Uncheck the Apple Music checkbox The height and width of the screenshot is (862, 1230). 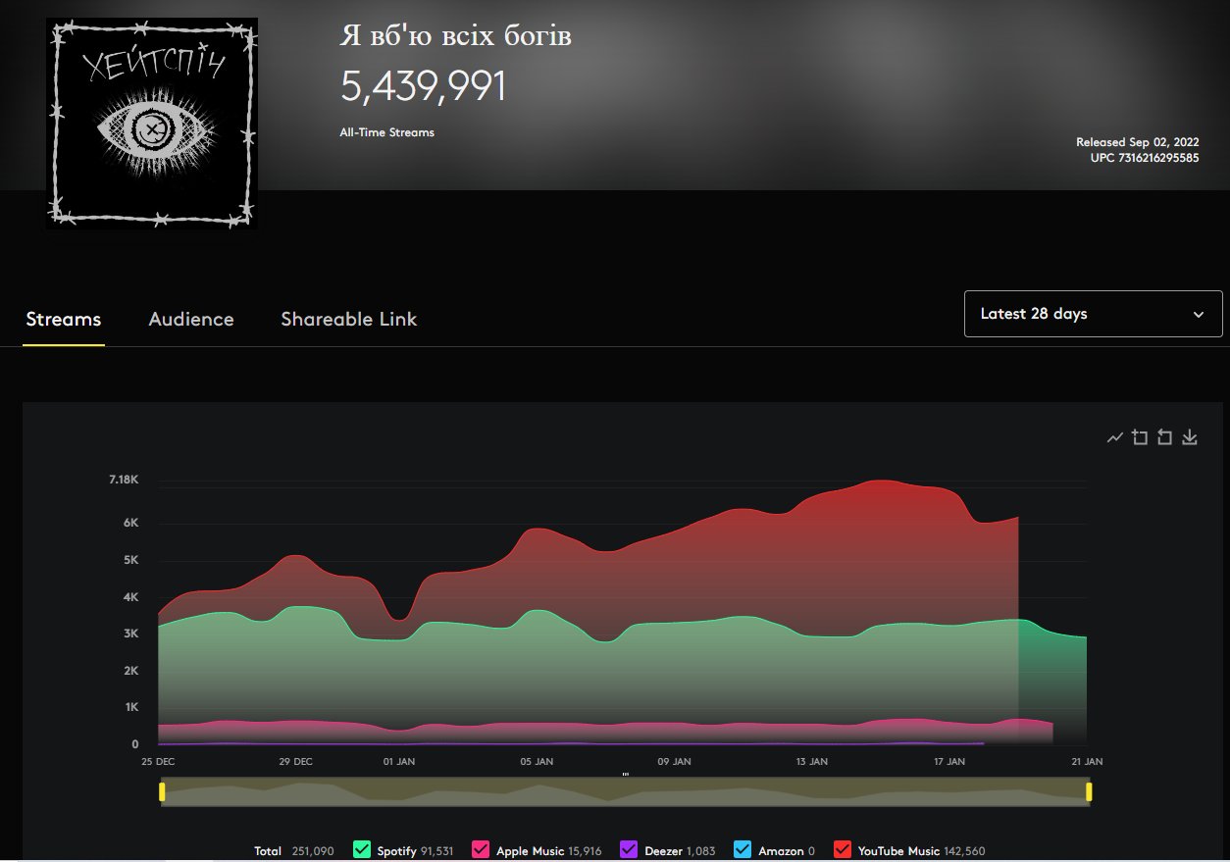(x=481, y=850)
